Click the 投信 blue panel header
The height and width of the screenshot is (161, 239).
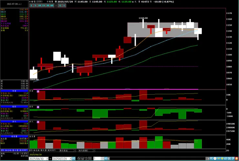14,106
